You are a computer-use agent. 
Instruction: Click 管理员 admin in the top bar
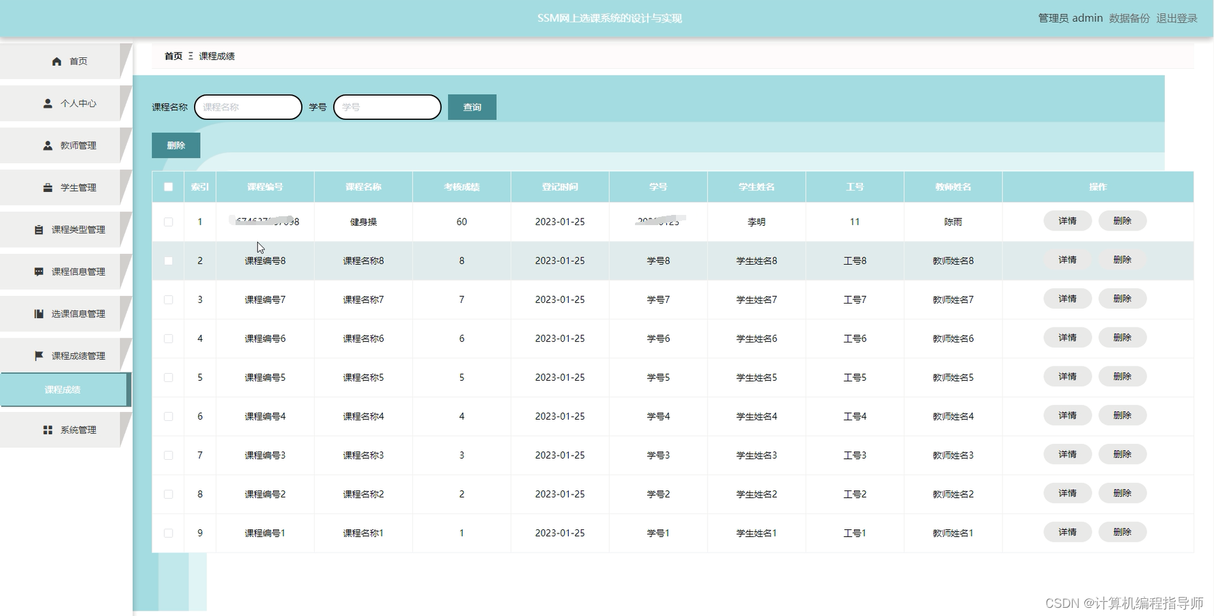(x=1070, y=18)
